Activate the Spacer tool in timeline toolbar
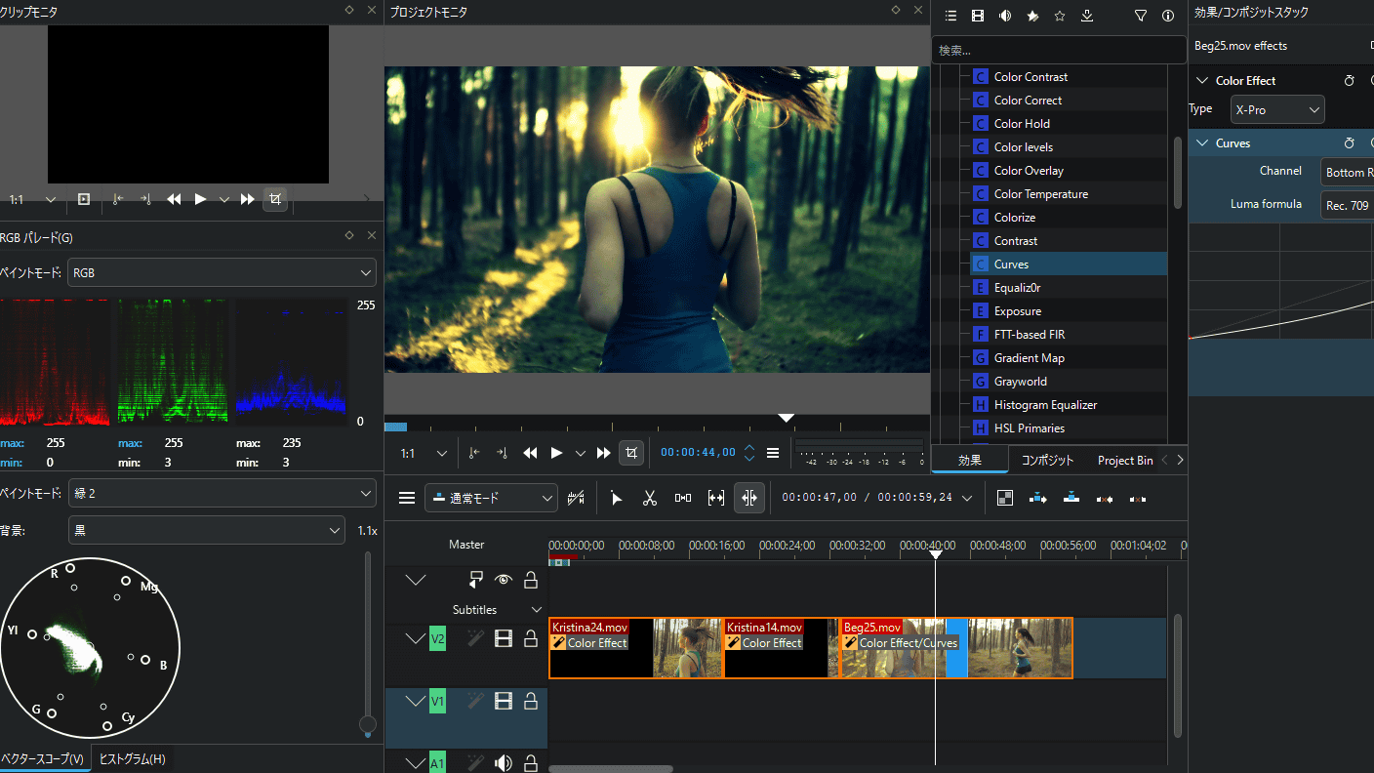This screenshot has height=773, width=1374. (683, 498)
